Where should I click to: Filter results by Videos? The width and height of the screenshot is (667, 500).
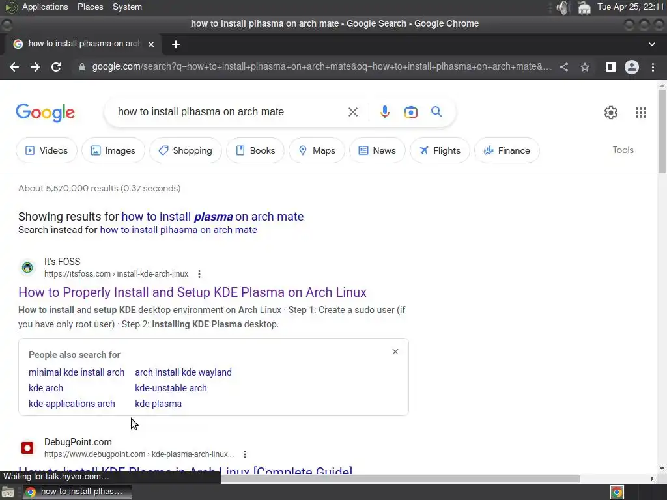(x=47, y=150)
